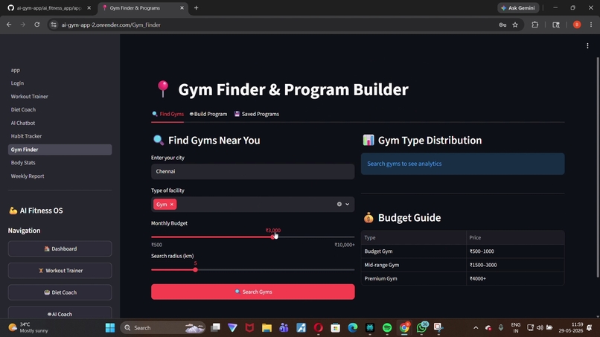Image resolution: width=600 pixels, height=337 pixels.
Task: Click the address bar URL
Action: 111,25
